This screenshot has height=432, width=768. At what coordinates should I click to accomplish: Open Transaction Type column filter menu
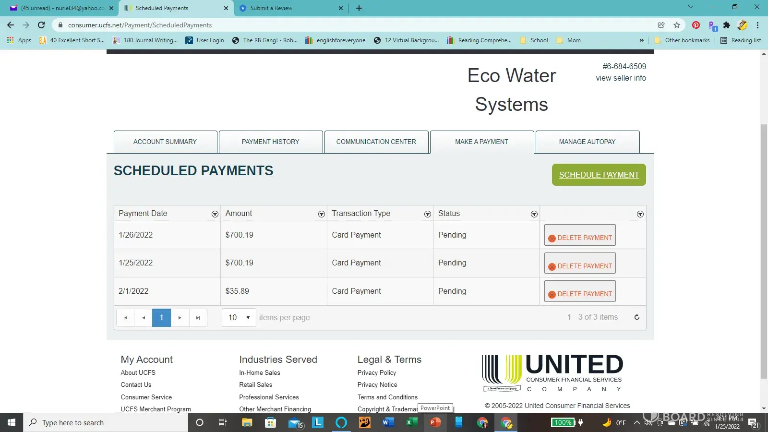tap(428, 214)
